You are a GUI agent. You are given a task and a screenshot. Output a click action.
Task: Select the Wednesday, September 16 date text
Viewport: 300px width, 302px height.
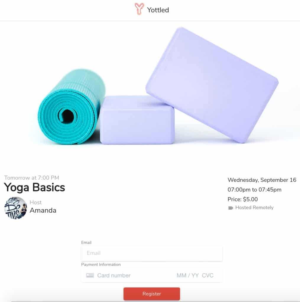[262, 180]
